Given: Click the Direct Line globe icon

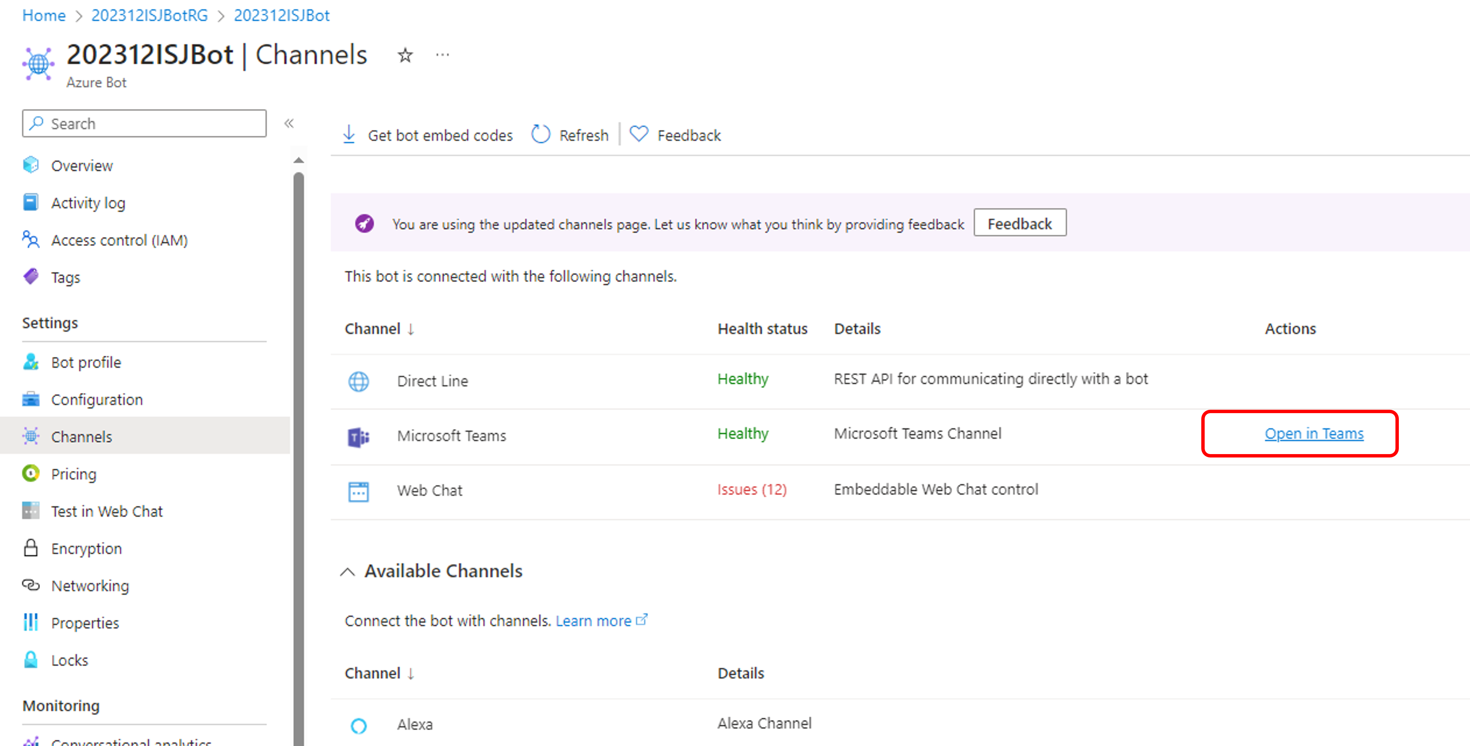Looking at the screenshot, I should pos(359,381).
